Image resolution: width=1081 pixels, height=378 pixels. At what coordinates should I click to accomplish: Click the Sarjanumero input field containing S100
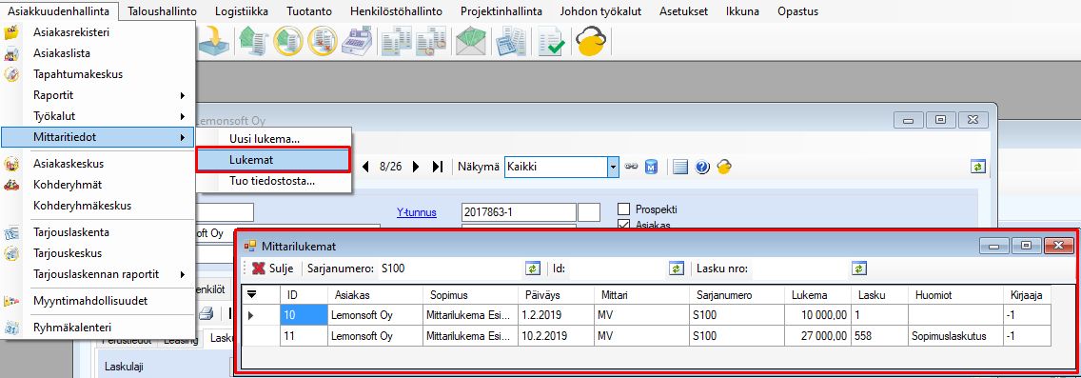[x=449, y=269]
